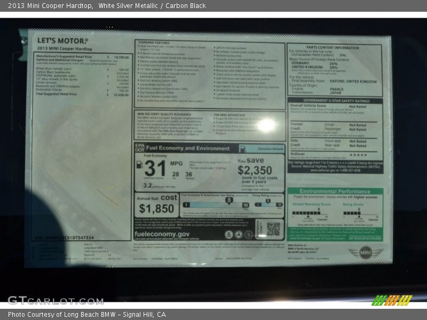Click the '36' highway MPG value
Image resolution: width=427 pixels, height=320 pixels.
(189, 174)
